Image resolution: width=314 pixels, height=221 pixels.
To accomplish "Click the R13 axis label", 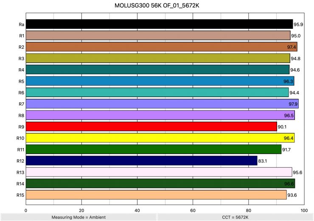I will [x=20, y=172].
